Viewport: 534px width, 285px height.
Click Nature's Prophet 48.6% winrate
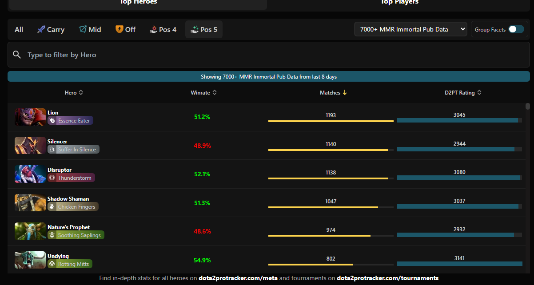click(202, 232)
